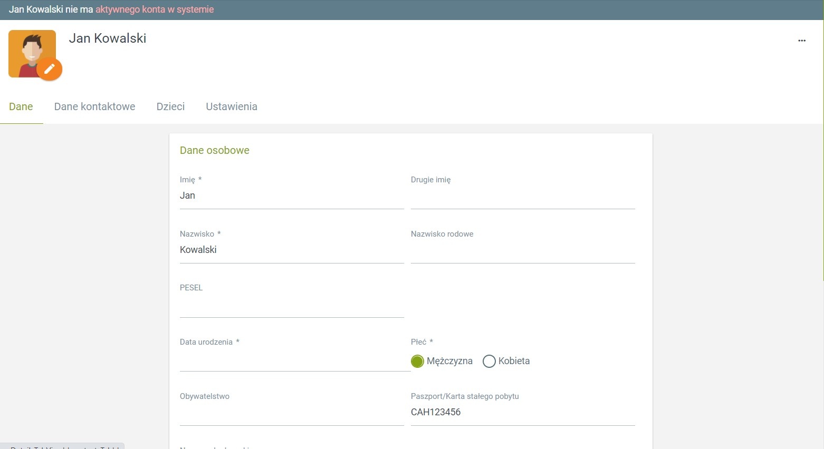Screen dimensions: 824x449
Task: Click the Dane osobowe section header
Action: [x=214, y=150]
